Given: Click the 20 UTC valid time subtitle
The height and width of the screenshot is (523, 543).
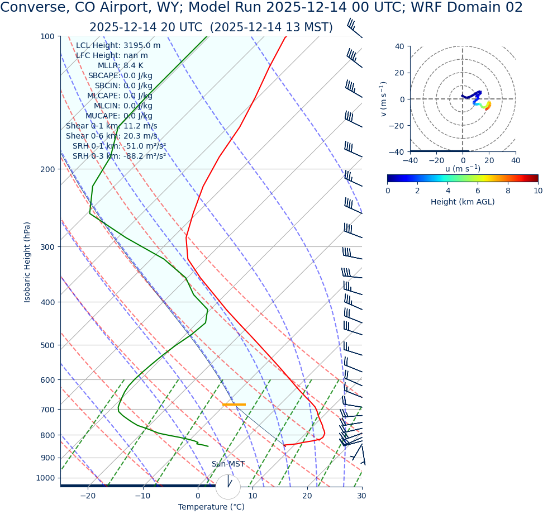Looking at the screenshot, I should 211,27.
